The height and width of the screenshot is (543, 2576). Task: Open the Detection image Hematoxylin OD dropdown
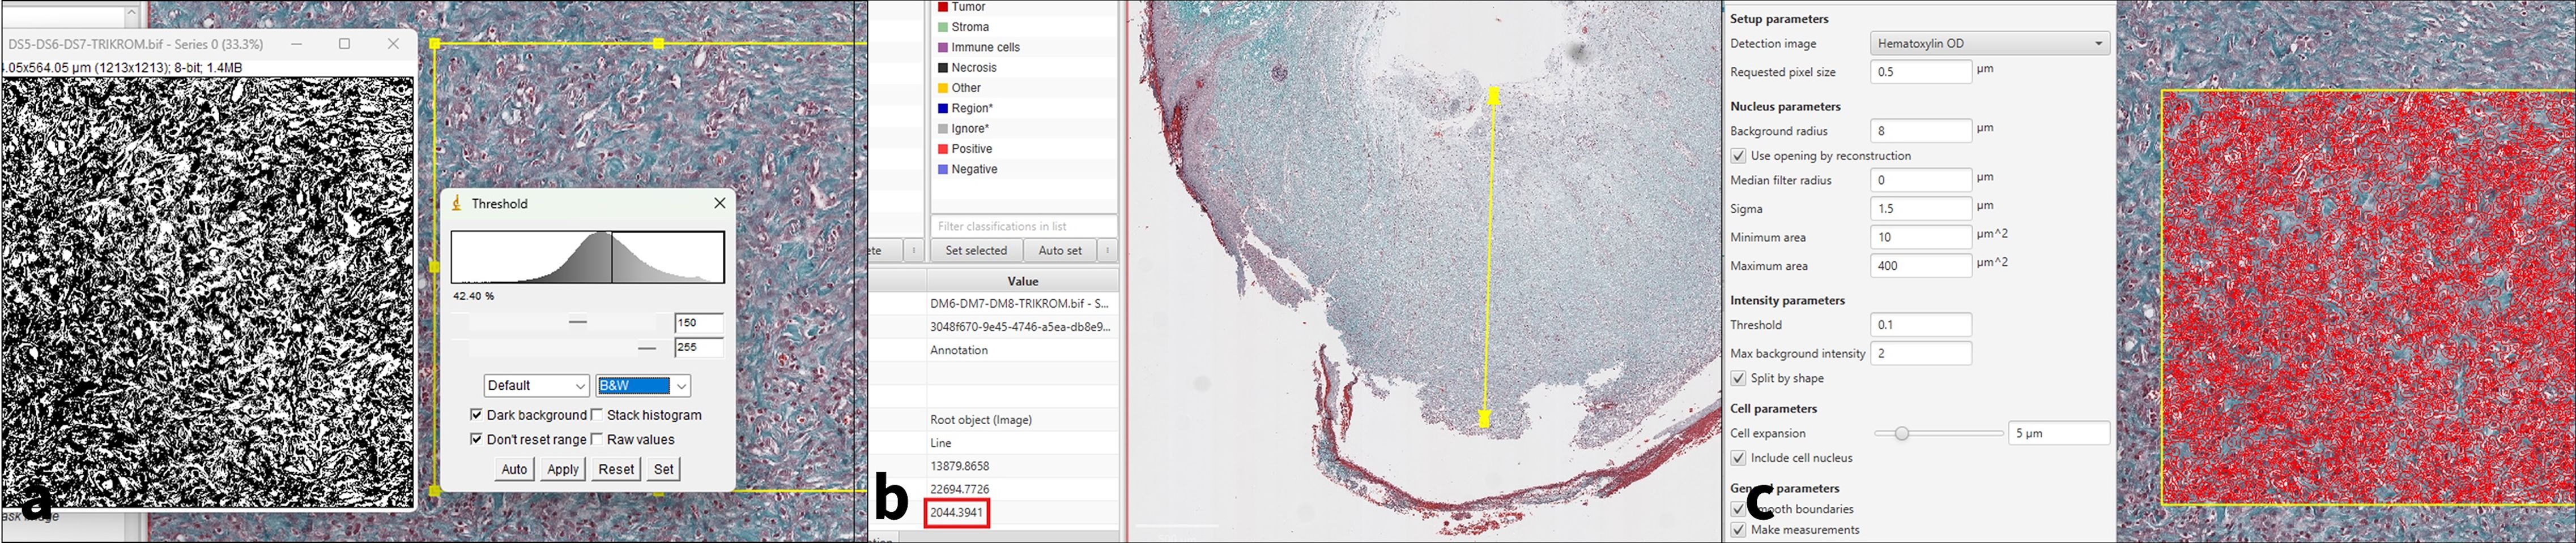coord(1989,44)
